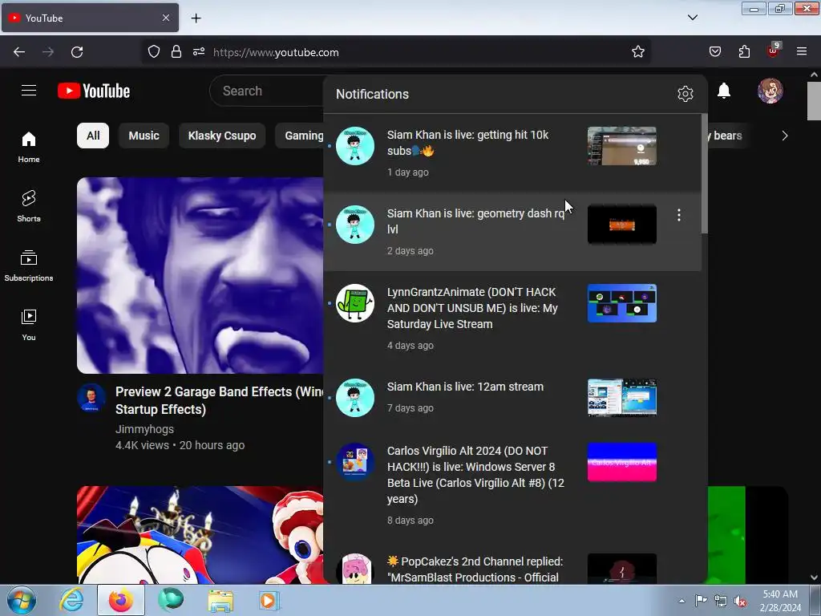Show hidden system tray icons
This screenshot has height=616, width=821.
click(681, 601)
